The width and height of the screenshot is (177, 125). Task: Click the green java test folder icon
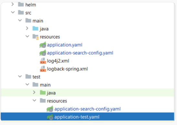(43, 92)
